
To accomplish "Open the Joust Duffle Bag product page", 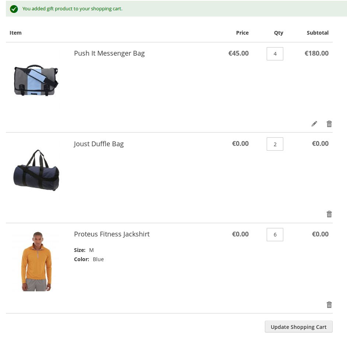I will 99,144.
